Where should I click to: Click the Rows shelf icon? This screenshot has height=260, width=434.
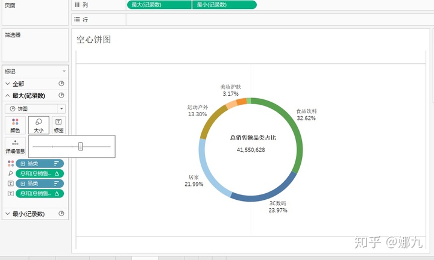click(x=77, y=19)
